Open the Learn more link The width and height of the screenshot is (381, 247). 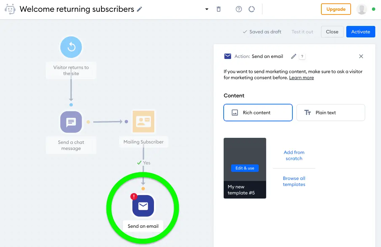click(x=301, y=78)
